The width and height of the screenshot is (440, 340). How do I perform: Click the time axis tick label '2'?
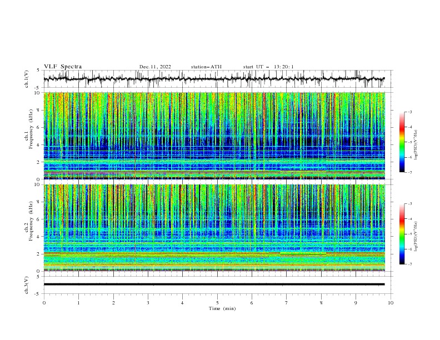113,303
